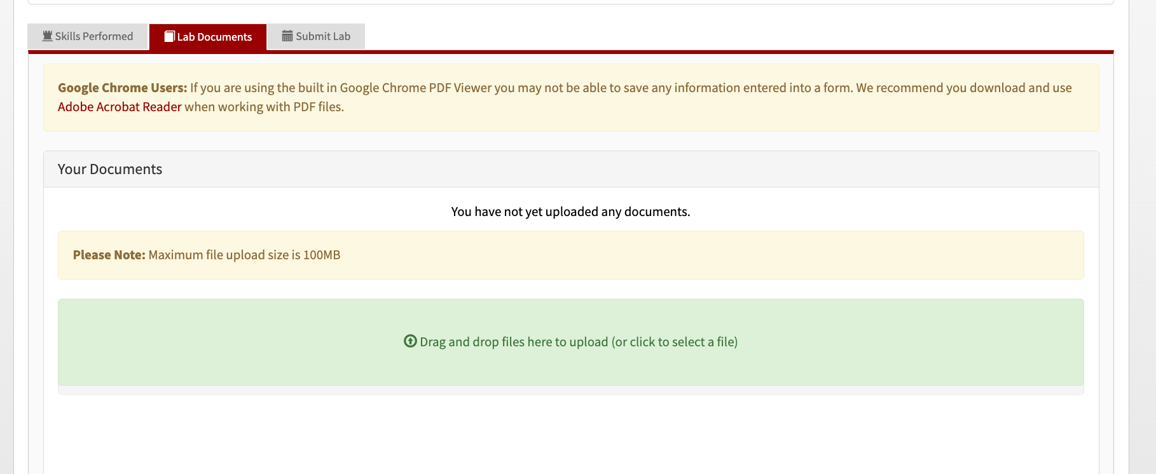Click the upload progress bar below drop zone

coord(570,390)
